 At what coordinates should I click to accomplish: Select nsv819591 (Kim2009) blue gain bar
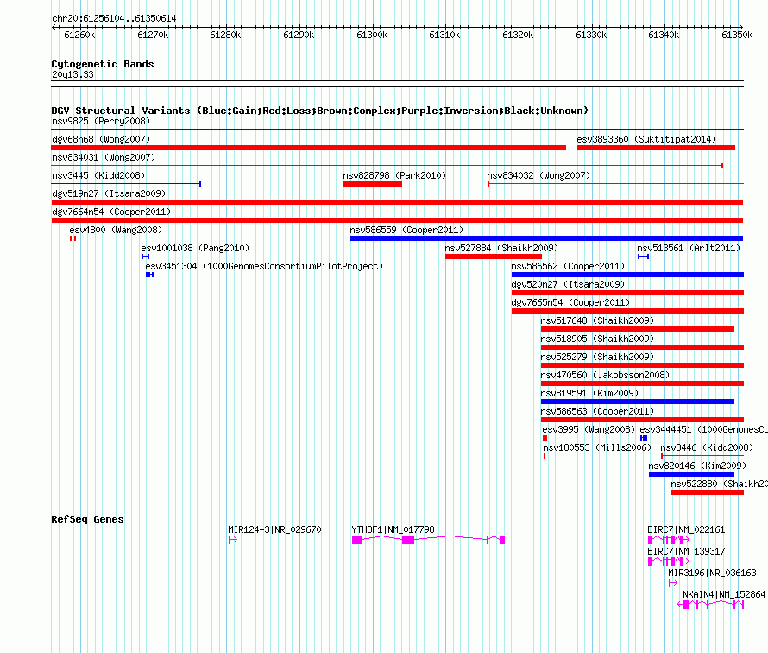637,402
